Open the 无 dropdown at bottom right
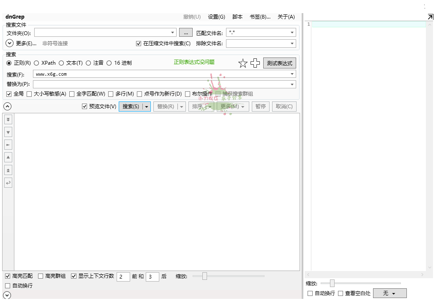 tap(390, 293)
